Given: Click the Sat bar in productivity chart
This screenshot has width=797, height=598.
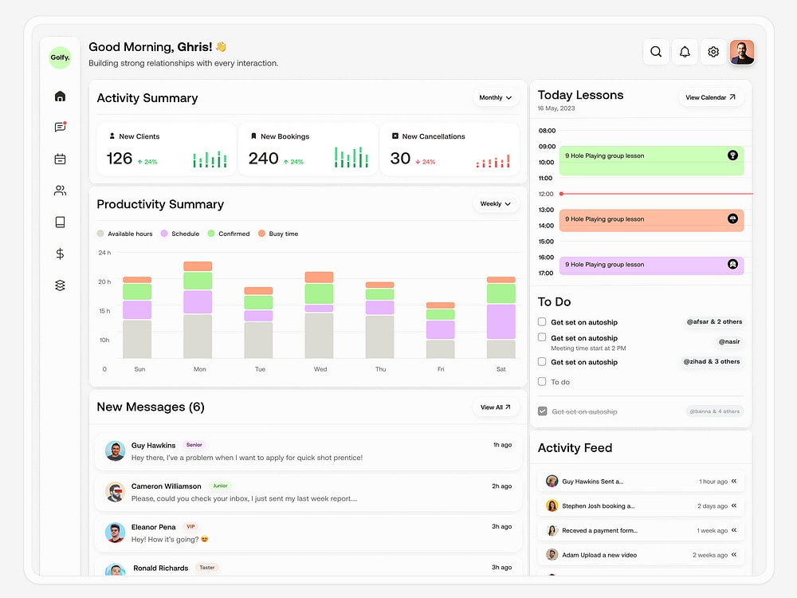Looking at the screenshot, I should 501,317.
